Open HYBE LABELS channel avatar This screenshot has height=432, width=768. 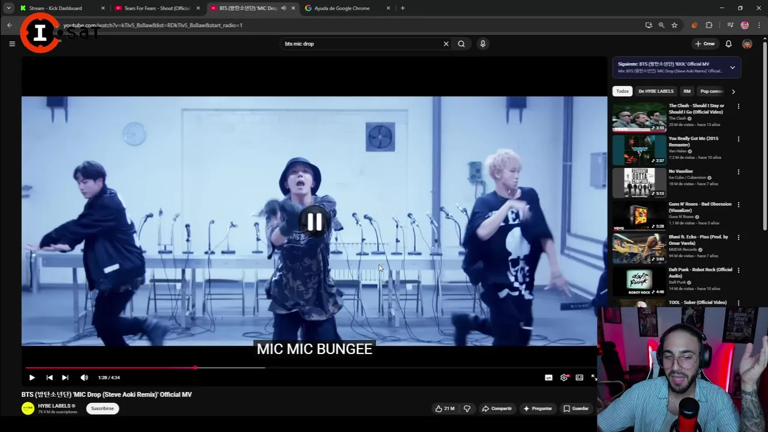[x=28, y=409]
